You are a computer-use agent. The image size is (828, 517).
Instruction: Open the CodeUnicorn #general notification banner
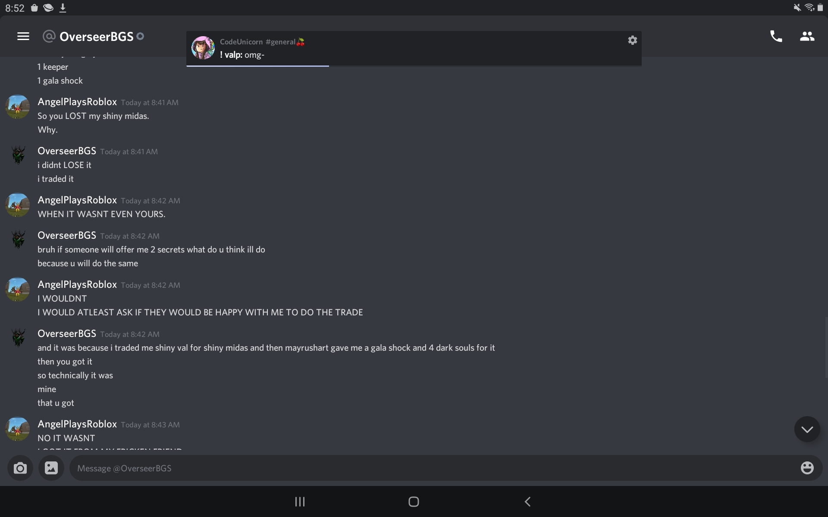click(413, 48)
